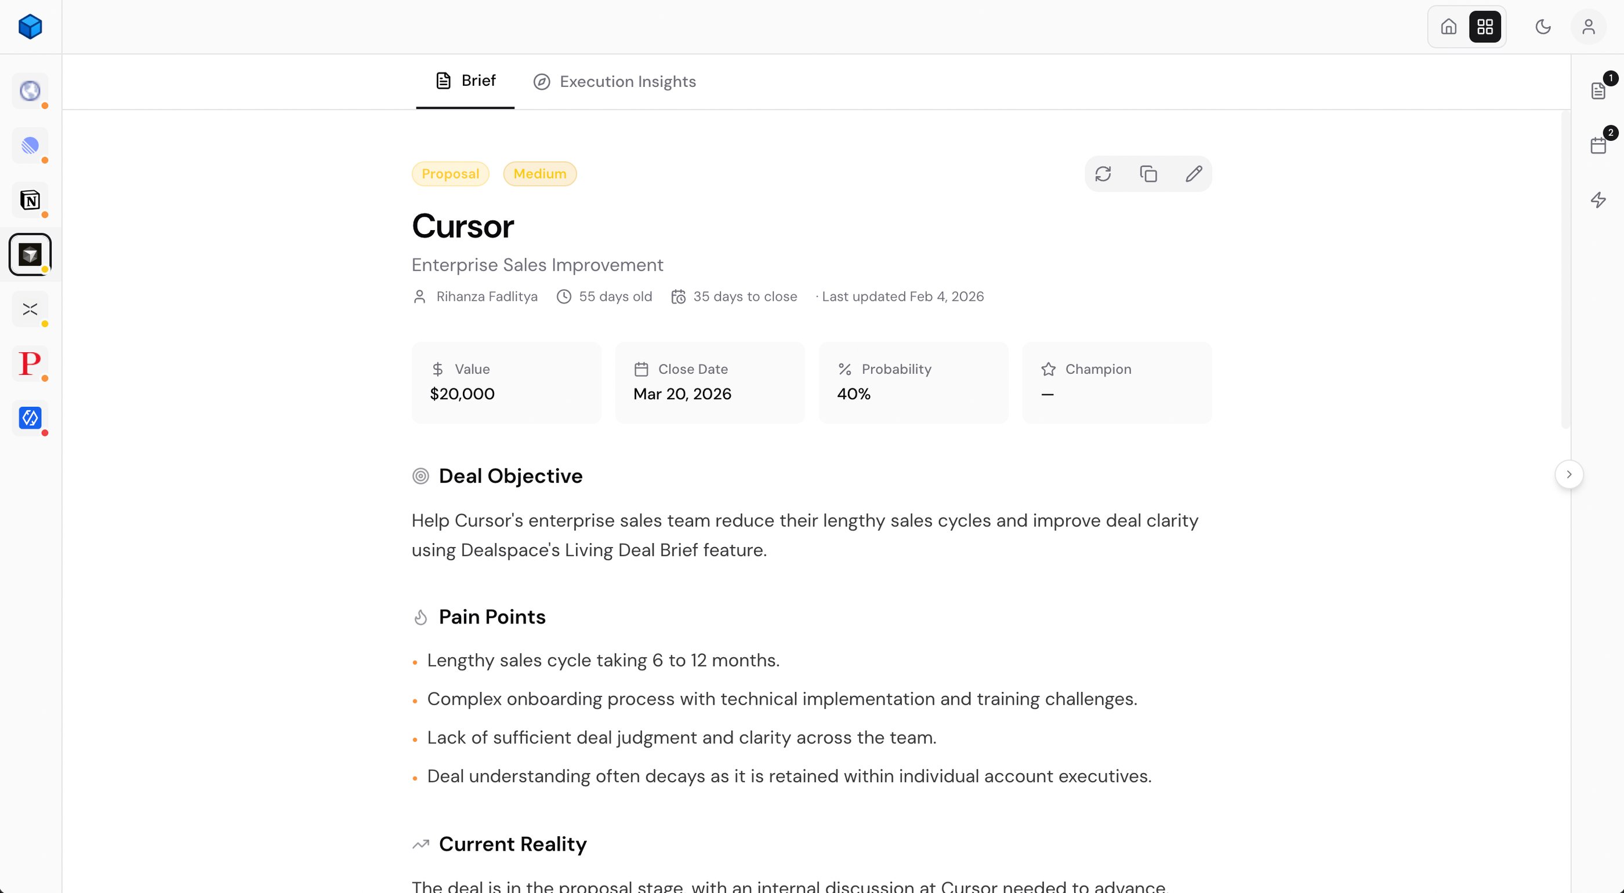1624x893 pixels.
Task: Click the page's vertical scrollbar
Action: pyautogui.click(x=1565, y=271)
